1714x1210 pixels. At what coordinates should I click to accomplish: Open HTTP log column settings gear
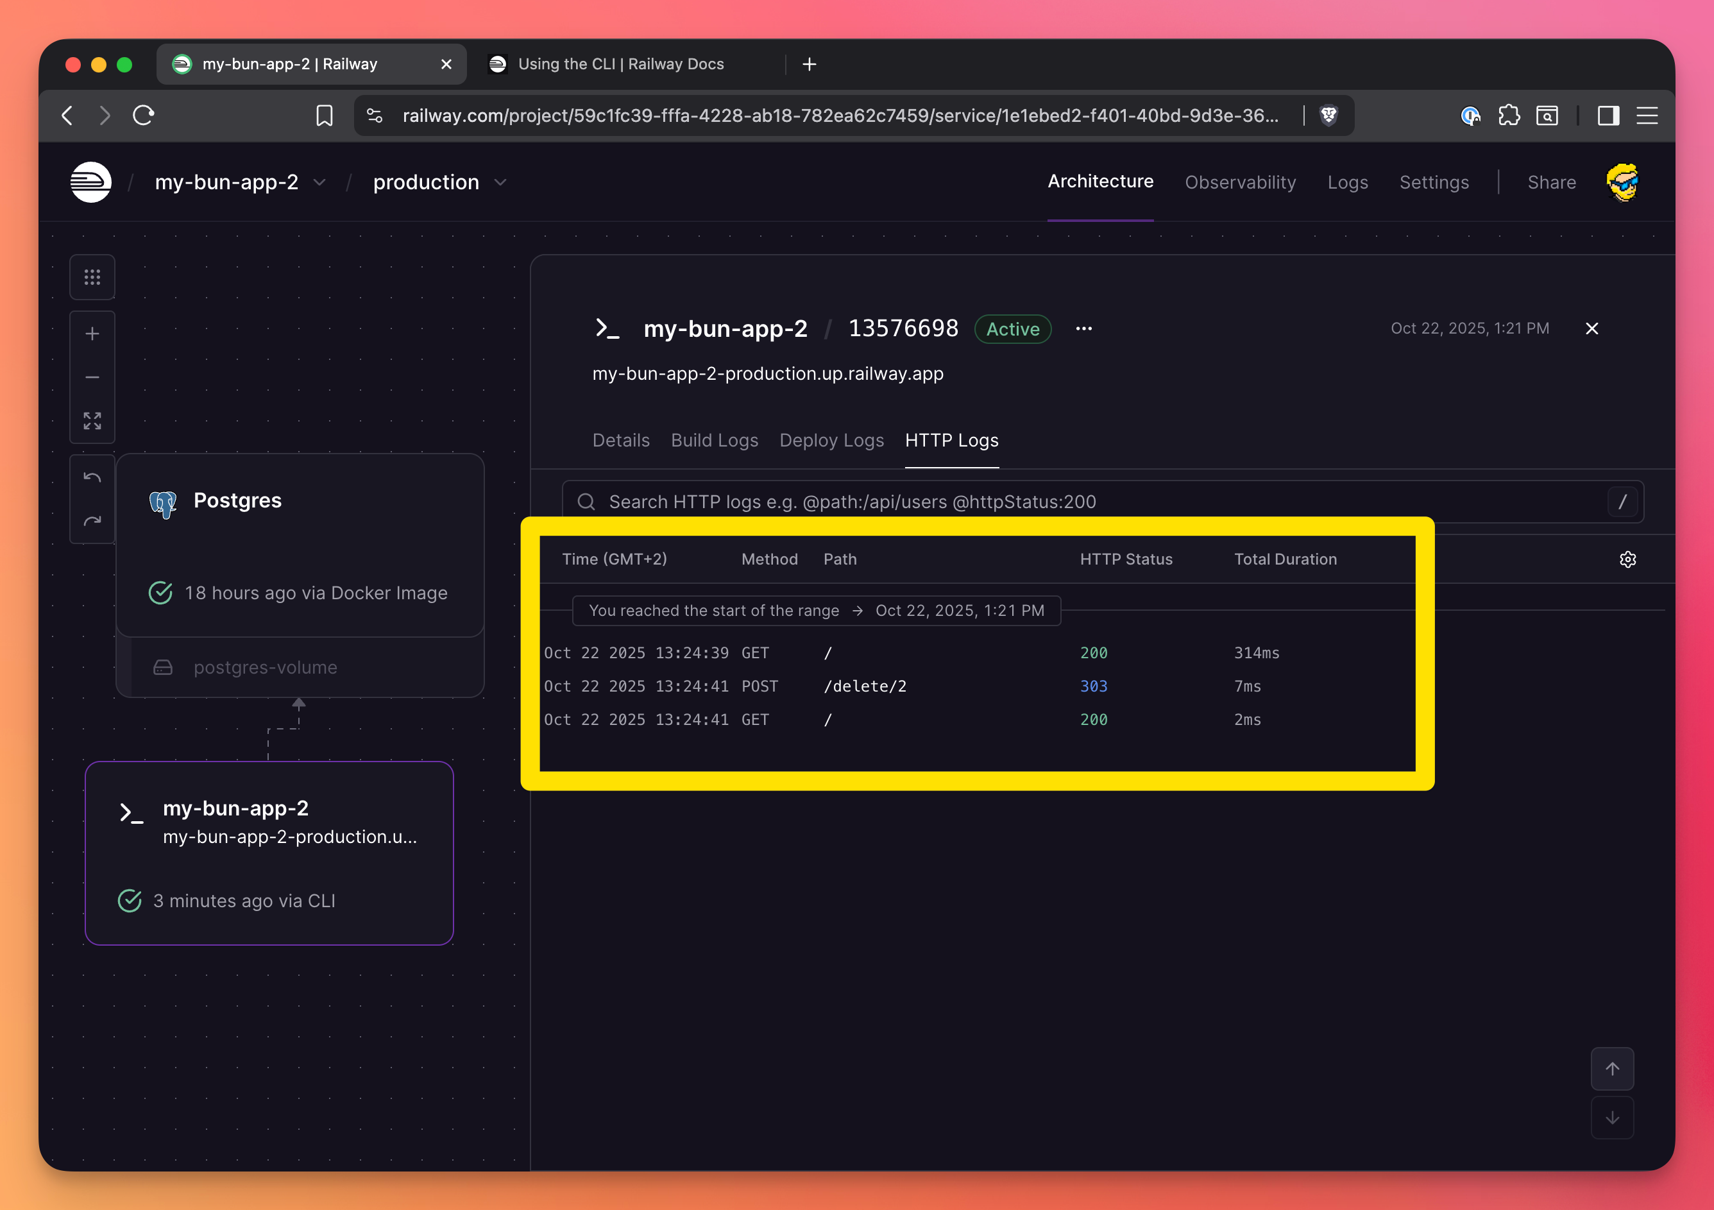point(1627,559)
